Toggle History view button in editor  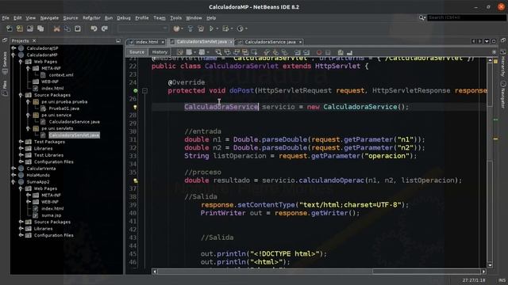click(160, 52)
